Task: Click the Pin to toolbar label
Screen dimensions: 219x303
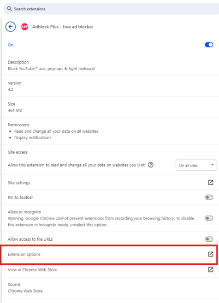Action: pos(20,197)
